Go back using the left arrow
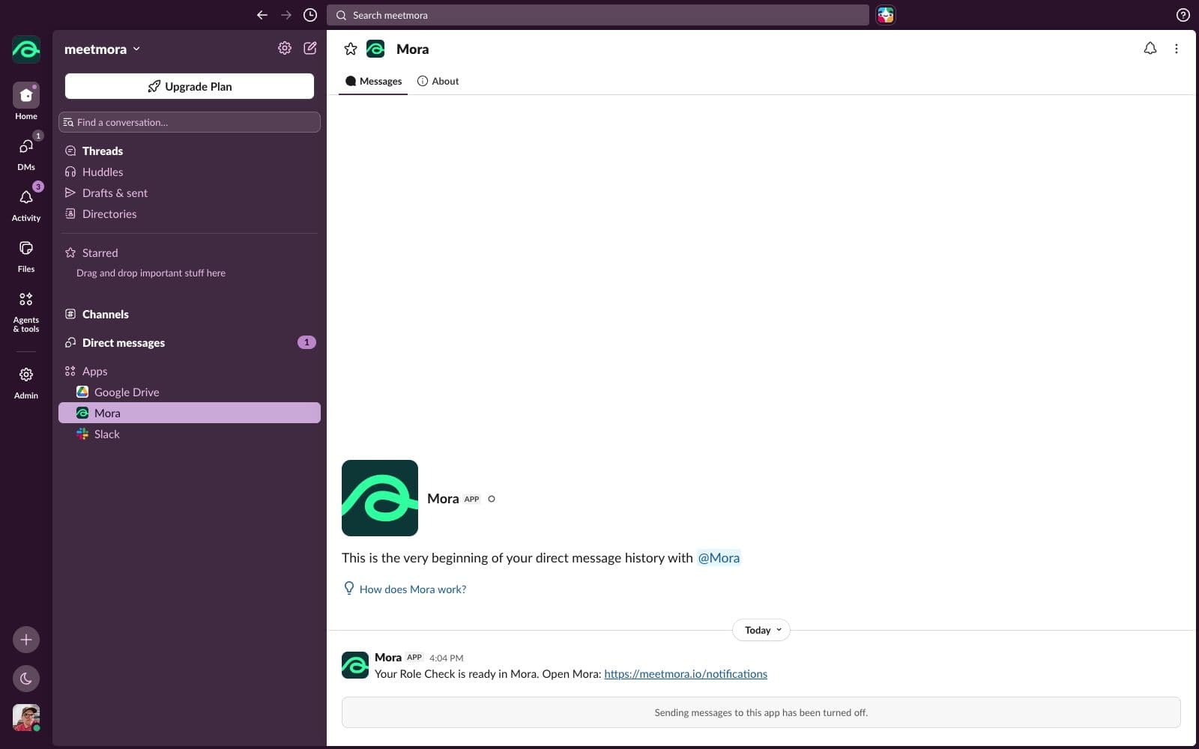The image size is (1199, 749). [262, 15]
